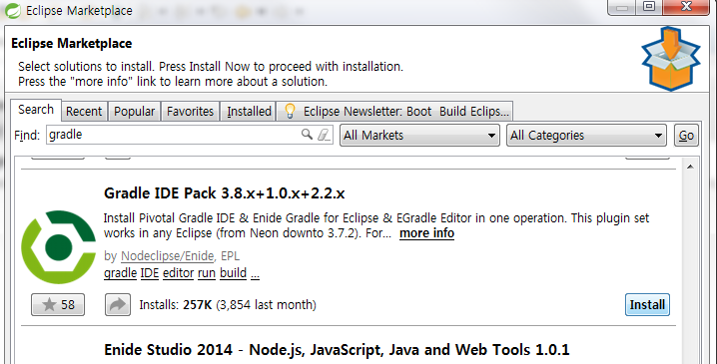The width and height of the screenshot is (717, 364).
Task: Open the Favorites tab
Action: click(190, 112)
